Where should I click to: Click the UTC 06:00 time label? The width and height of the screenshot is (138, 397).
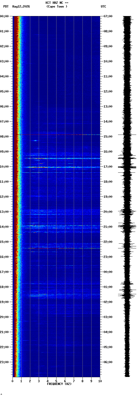108,362
